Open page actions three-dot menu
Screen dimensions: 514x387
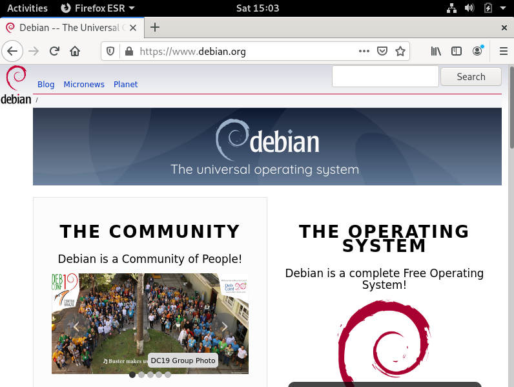pyautogui.click(x=364, y=51)
